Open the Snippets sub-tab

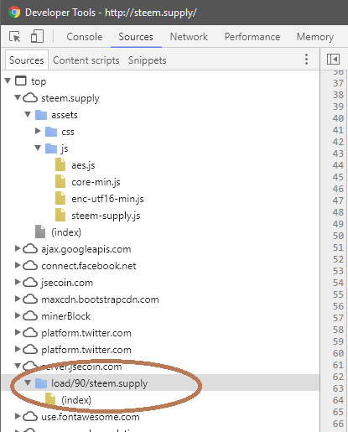pos(148,60)
